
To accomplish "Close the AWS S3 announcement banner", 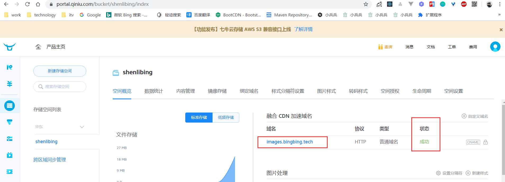I will pos(501,30).
